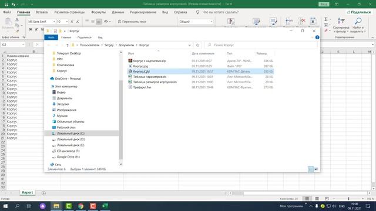Click Переносить текст wrap text button

[132, 22]
